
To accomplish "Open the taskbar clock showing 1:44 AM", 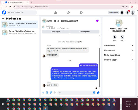I will click(x=128, y=104).
